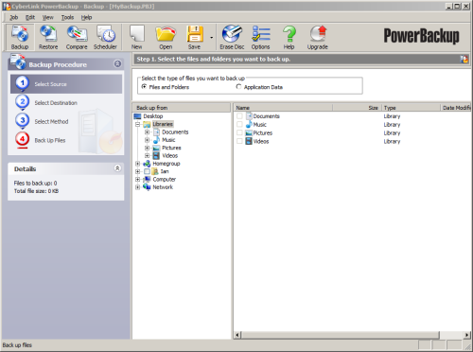Check the Videos library checkbox
Screen dimensions: 473x352
pyautogui.click(x=239, y=141)
